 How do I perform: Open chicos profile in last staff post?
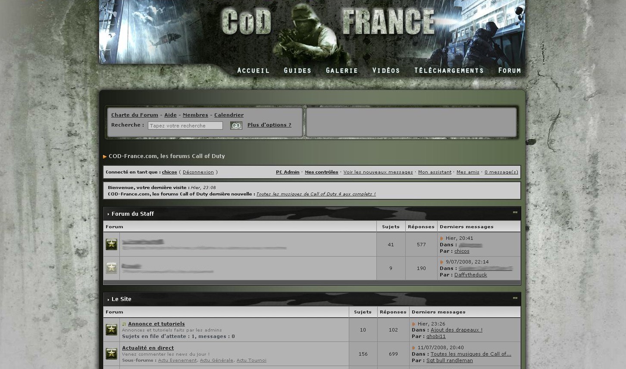click(x=462, y=251)
